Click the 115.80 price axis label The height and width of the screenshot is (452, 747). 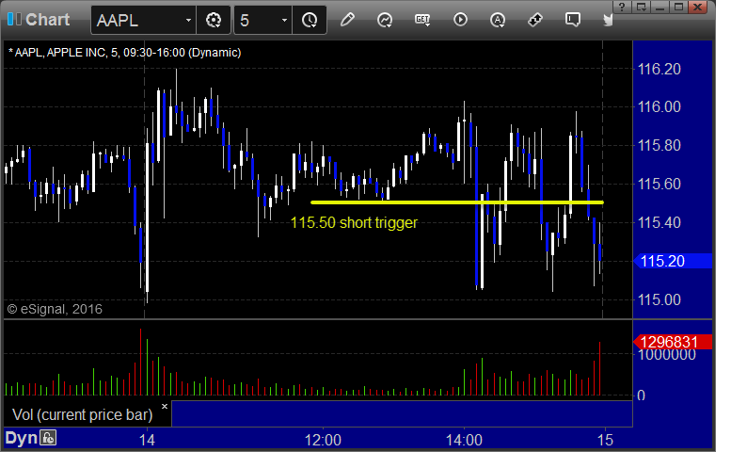coord(660,145)
